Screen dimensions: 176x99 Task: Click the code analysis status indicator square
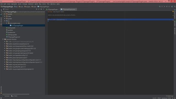pyautogui.click(x=173, y=12)
